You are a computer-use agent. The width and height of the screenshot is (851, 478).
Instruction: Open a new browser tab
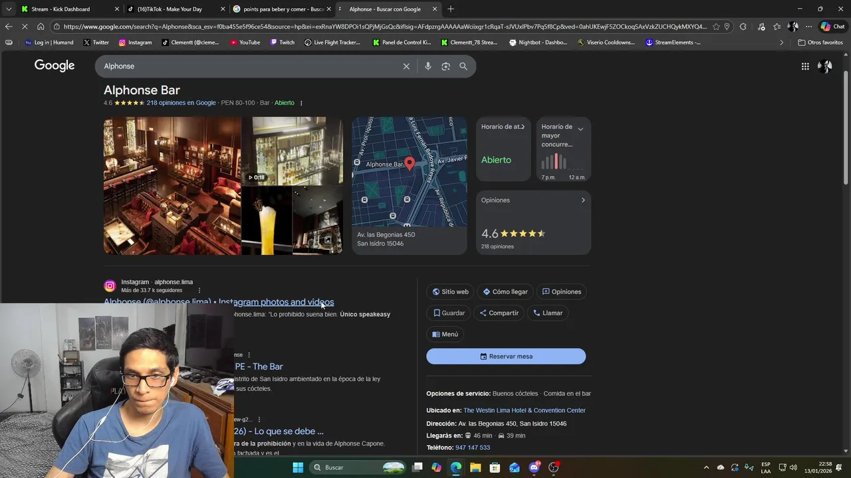click(x=451, y=9)
